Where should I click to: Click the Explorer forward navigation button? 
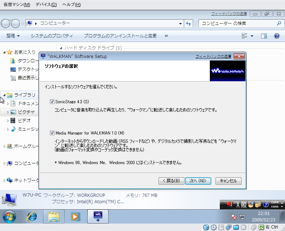(x=15, y=23)
